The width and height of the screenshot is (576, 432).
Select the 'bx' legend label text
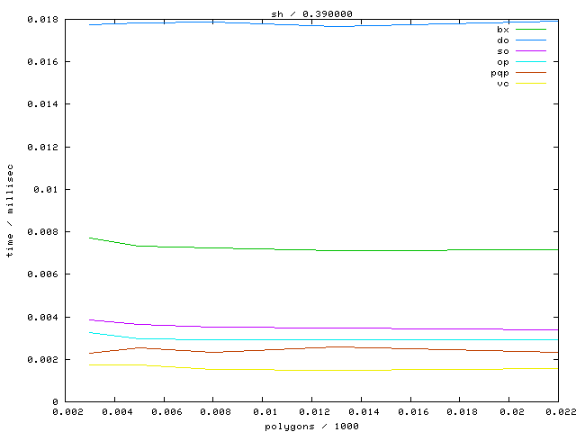click(x=502, y=30)
